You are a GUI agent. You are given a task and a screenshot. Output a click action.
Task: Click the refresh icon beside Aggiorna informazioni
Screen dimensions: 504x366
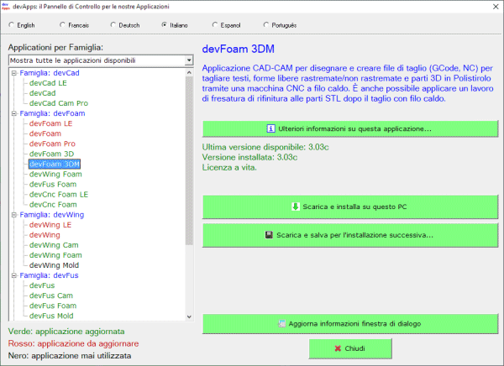pyautogui.click(x=281, y=323)
